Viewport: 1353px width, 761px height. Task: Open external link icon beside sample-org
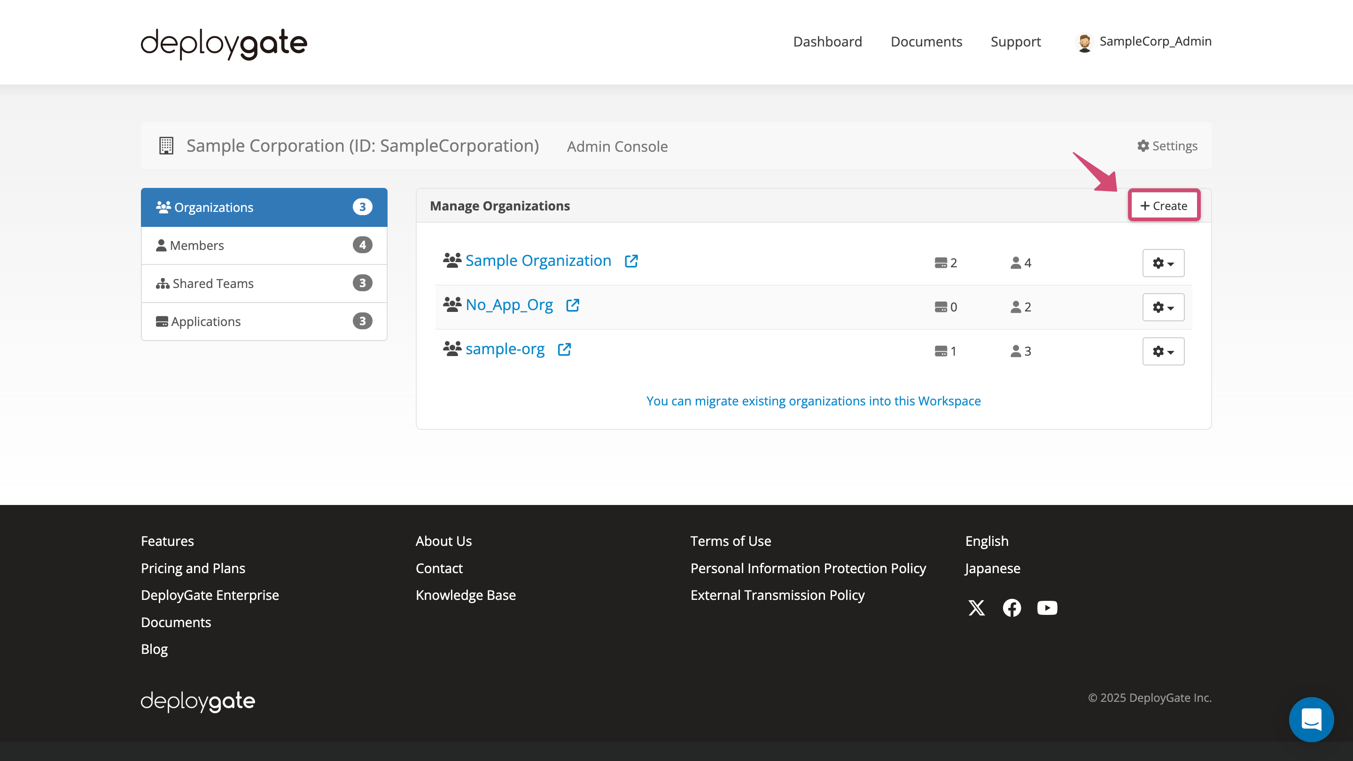coord(564,349)
